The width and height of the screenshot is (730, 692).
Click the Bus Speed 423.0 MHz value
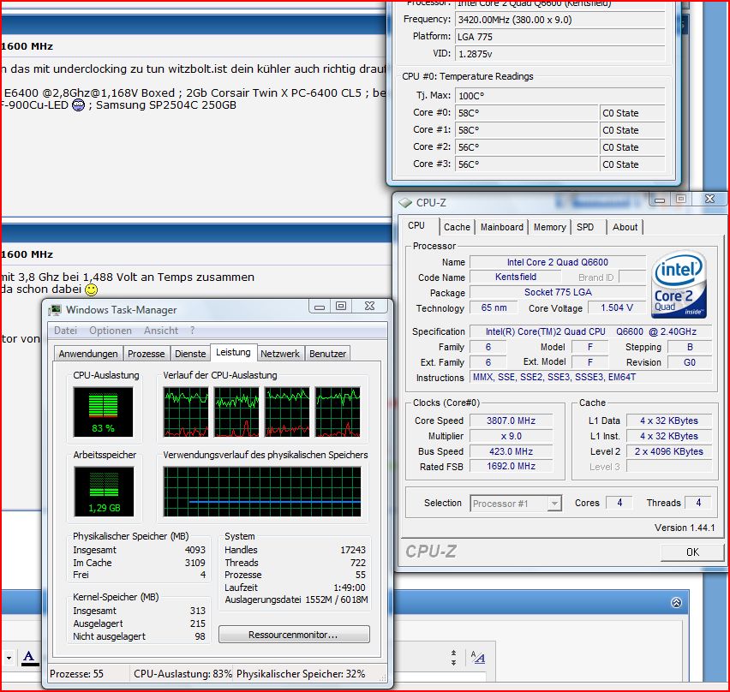[511, 451]
